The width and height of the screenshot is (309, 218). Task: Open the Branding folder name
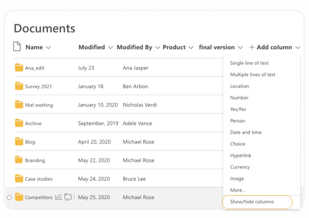35,161
